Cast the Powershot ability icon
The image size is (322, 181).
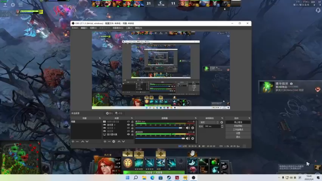150,163
